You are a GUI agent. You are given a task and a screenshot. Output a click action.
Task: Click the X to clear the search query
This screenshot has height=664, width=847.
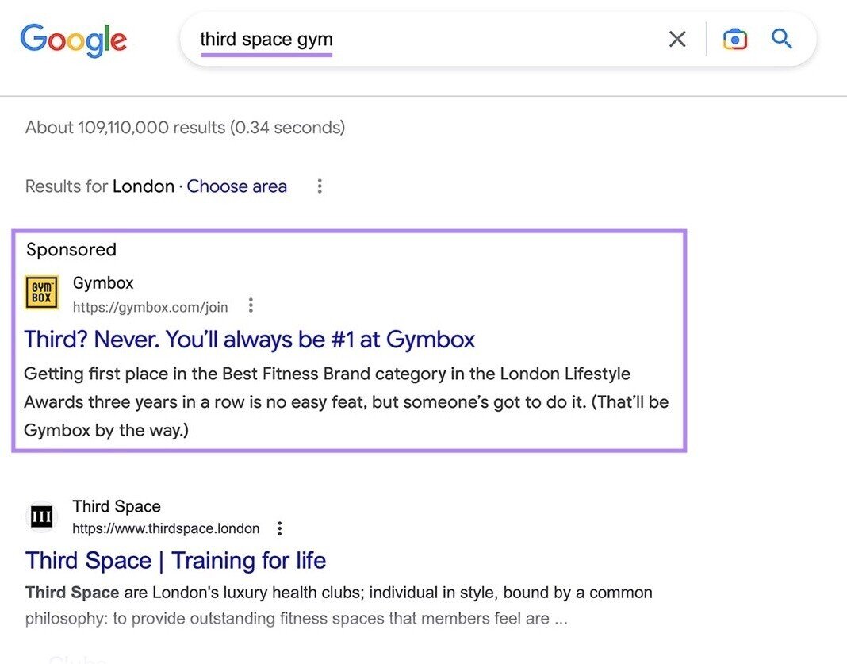(x=677, y=39)
